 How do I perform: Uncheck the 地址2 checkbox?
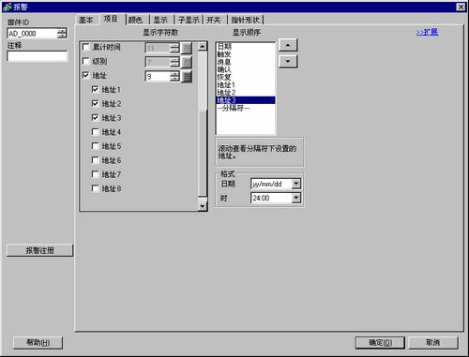[95, 103]
